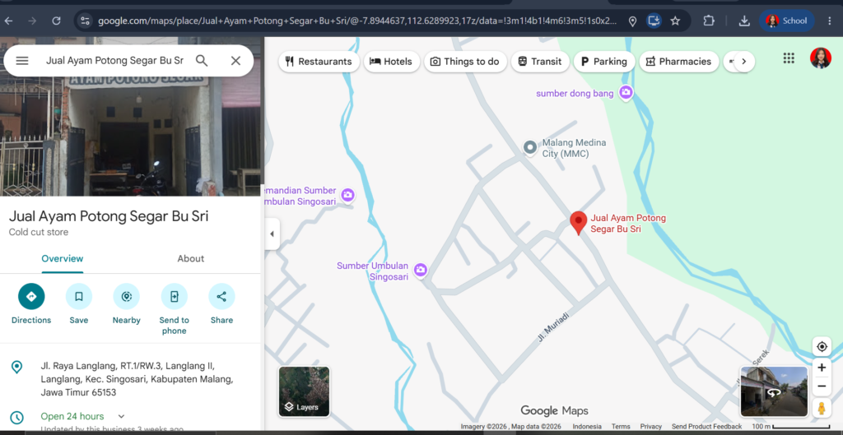Filter by Restaurants chip
The image size is (843, 435).
(319, 61)
